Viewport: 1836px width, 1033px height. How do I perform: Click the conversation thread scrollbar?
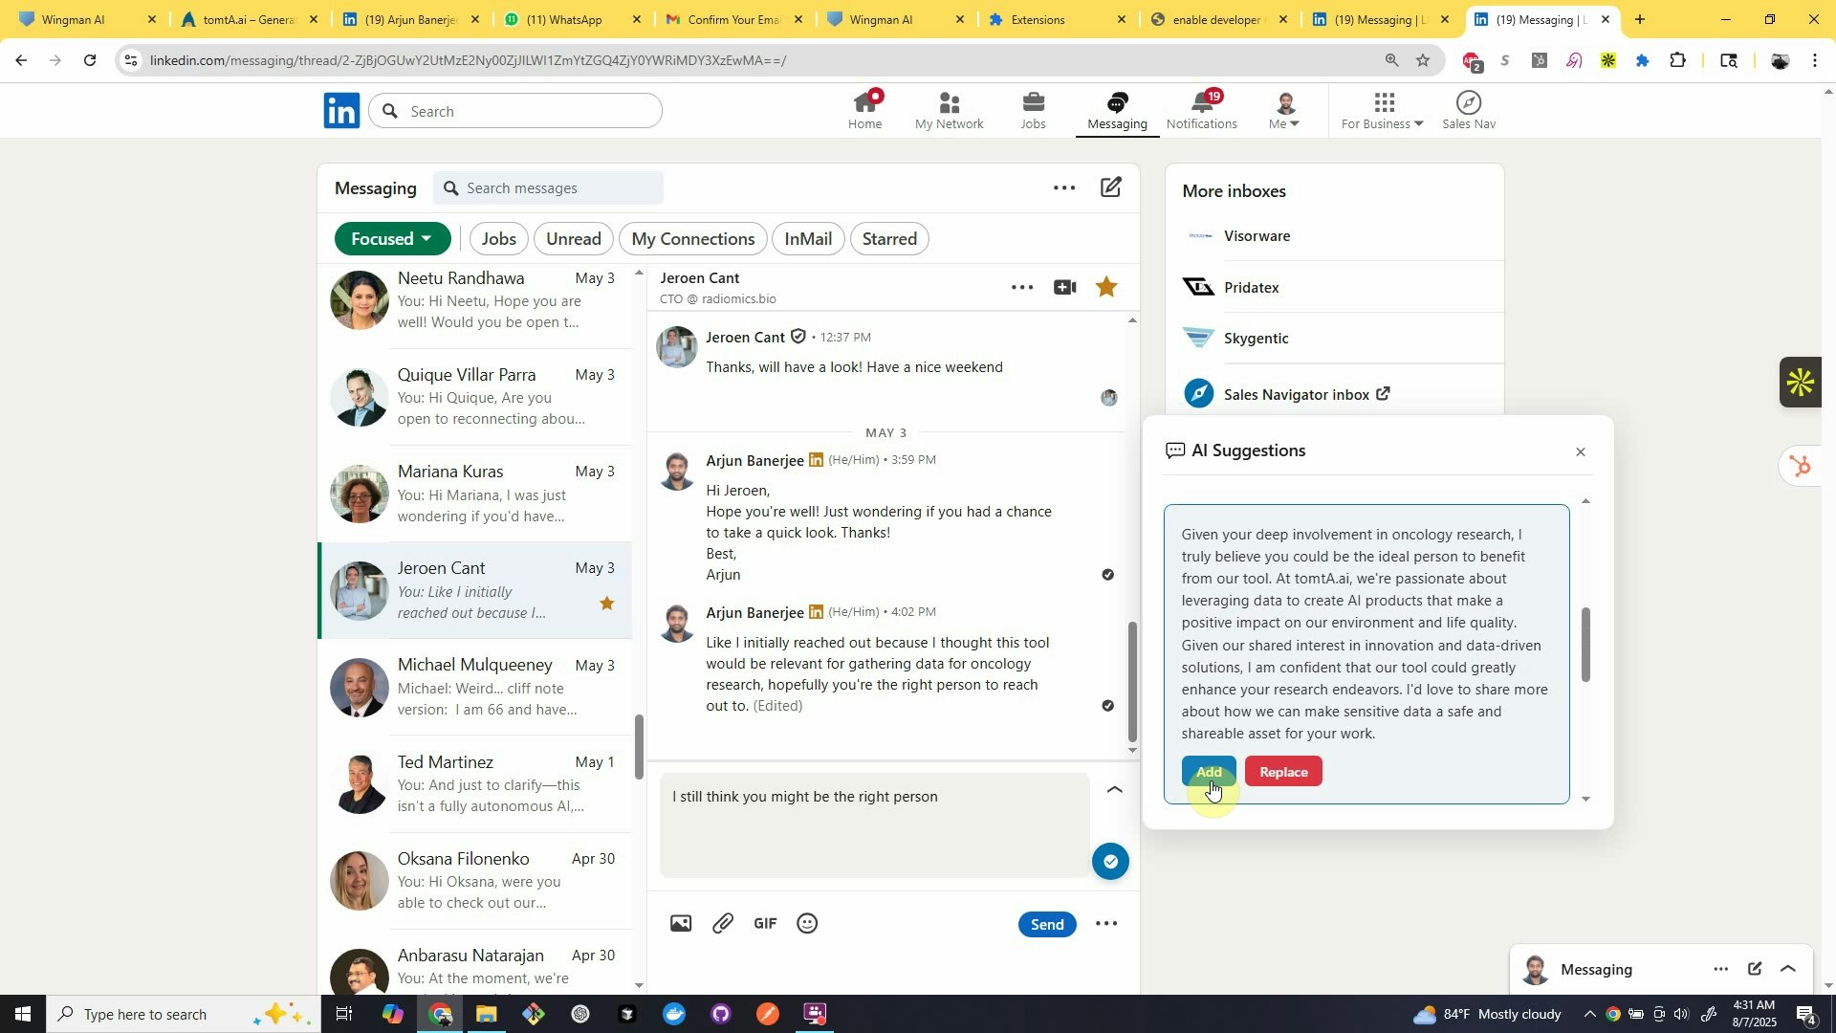1133,681
